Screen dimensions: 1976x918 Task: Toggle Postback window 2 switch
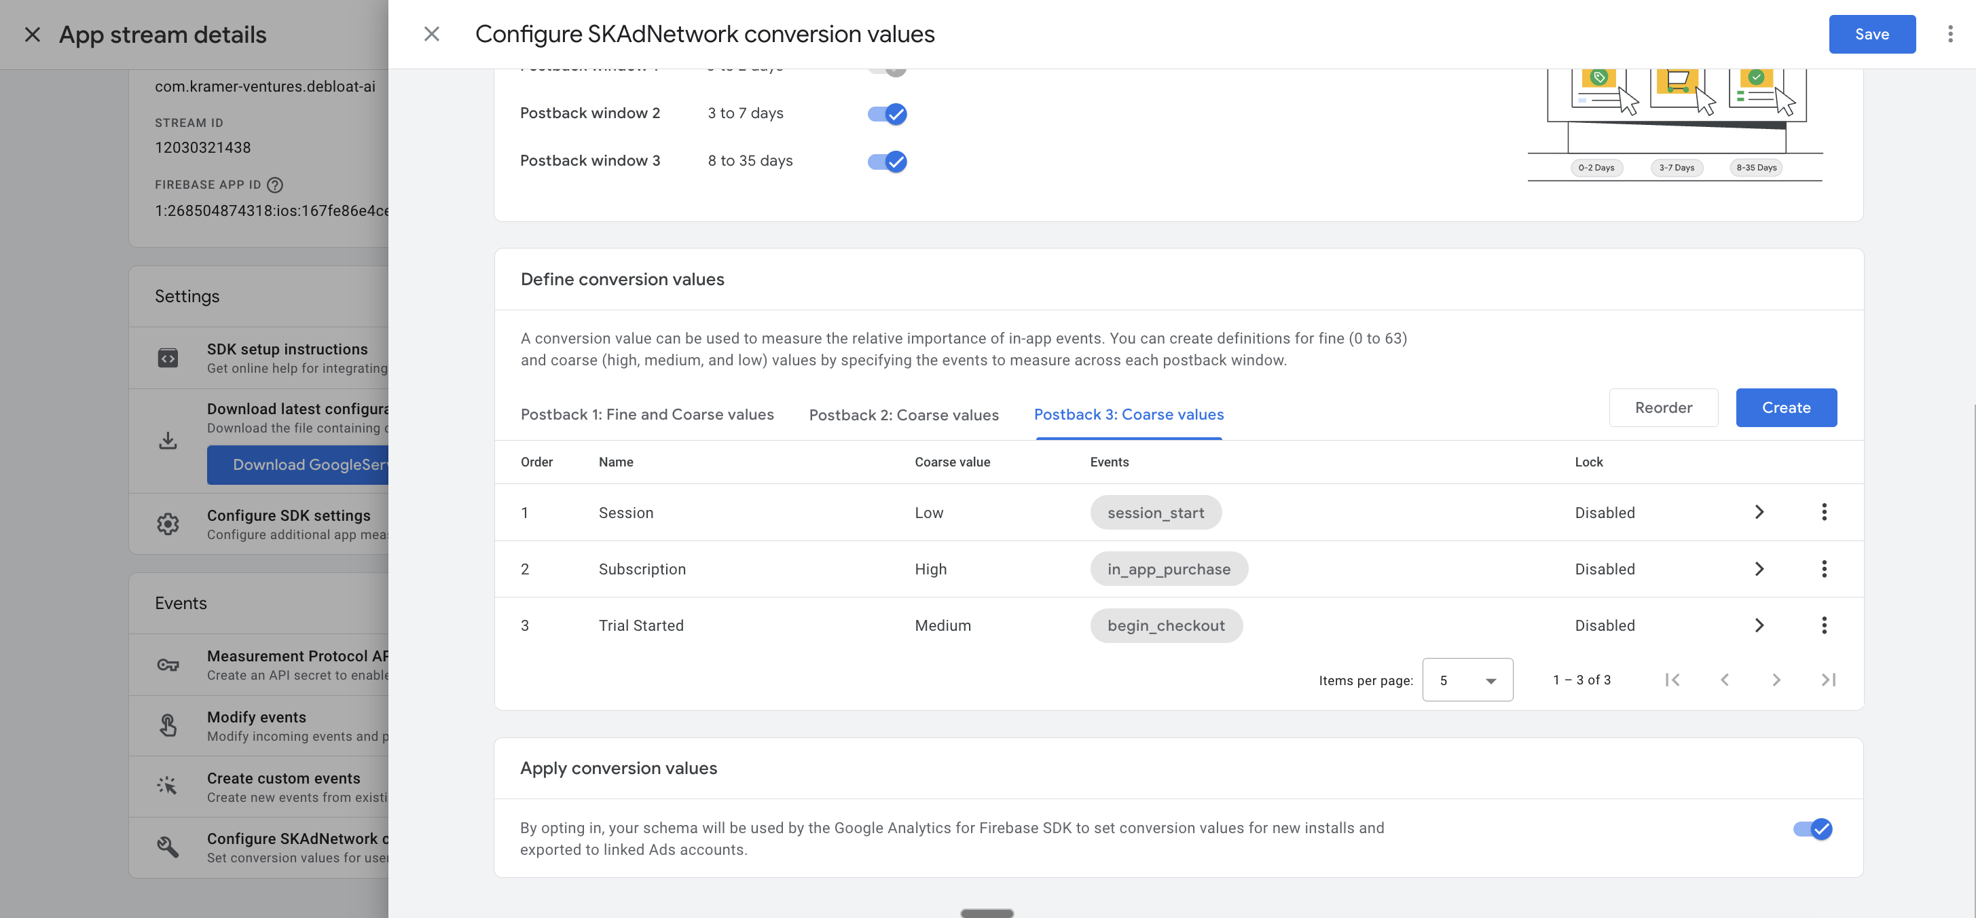(x=887, y=113)
